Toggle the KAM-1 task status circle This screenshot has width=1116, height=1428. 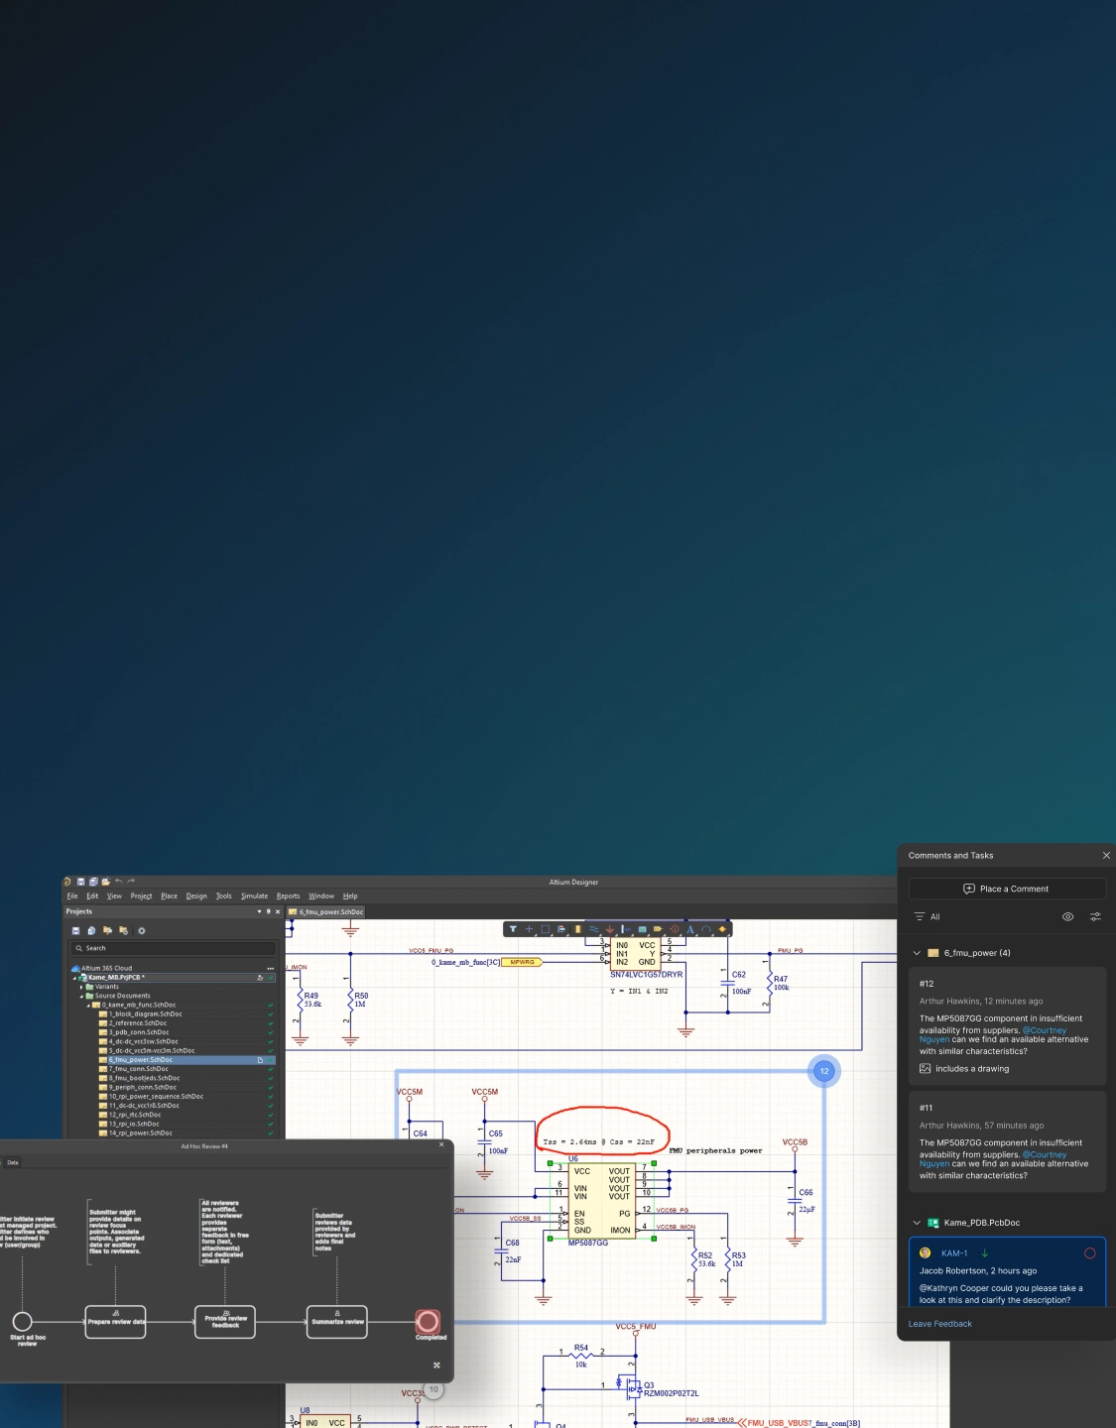coord(1089,1253)
